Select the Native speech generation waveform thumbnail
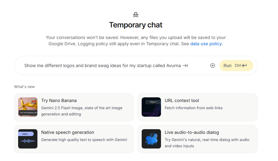Screen dimensions: 278x161 (x=28, y=139)
